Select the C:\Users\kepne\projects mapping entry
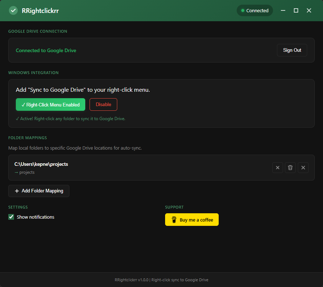Image resolution: width=323 pixels, height=287 pixels. (x=41, y=164)
